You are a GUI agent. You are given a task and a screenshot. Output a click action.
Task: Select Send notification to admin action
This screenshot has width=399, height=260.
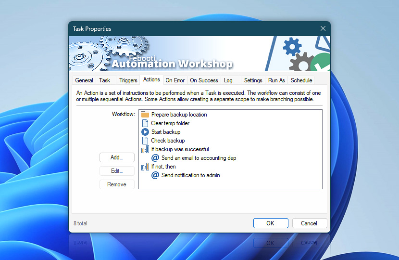coord(190,175)
